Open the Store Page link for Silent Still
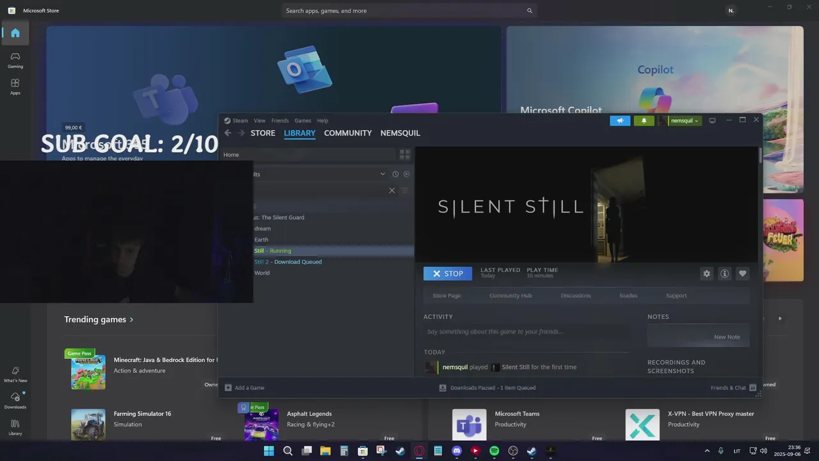Image resolution: width=819 pixels, height=461 pixels. 447,296
